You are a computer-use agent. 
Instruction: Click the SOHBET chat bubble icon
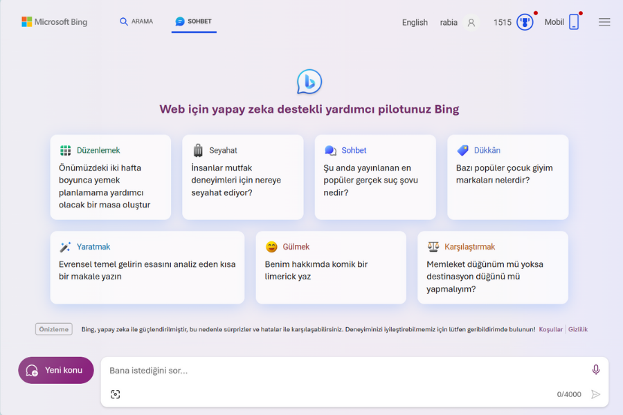pos(180,21)
